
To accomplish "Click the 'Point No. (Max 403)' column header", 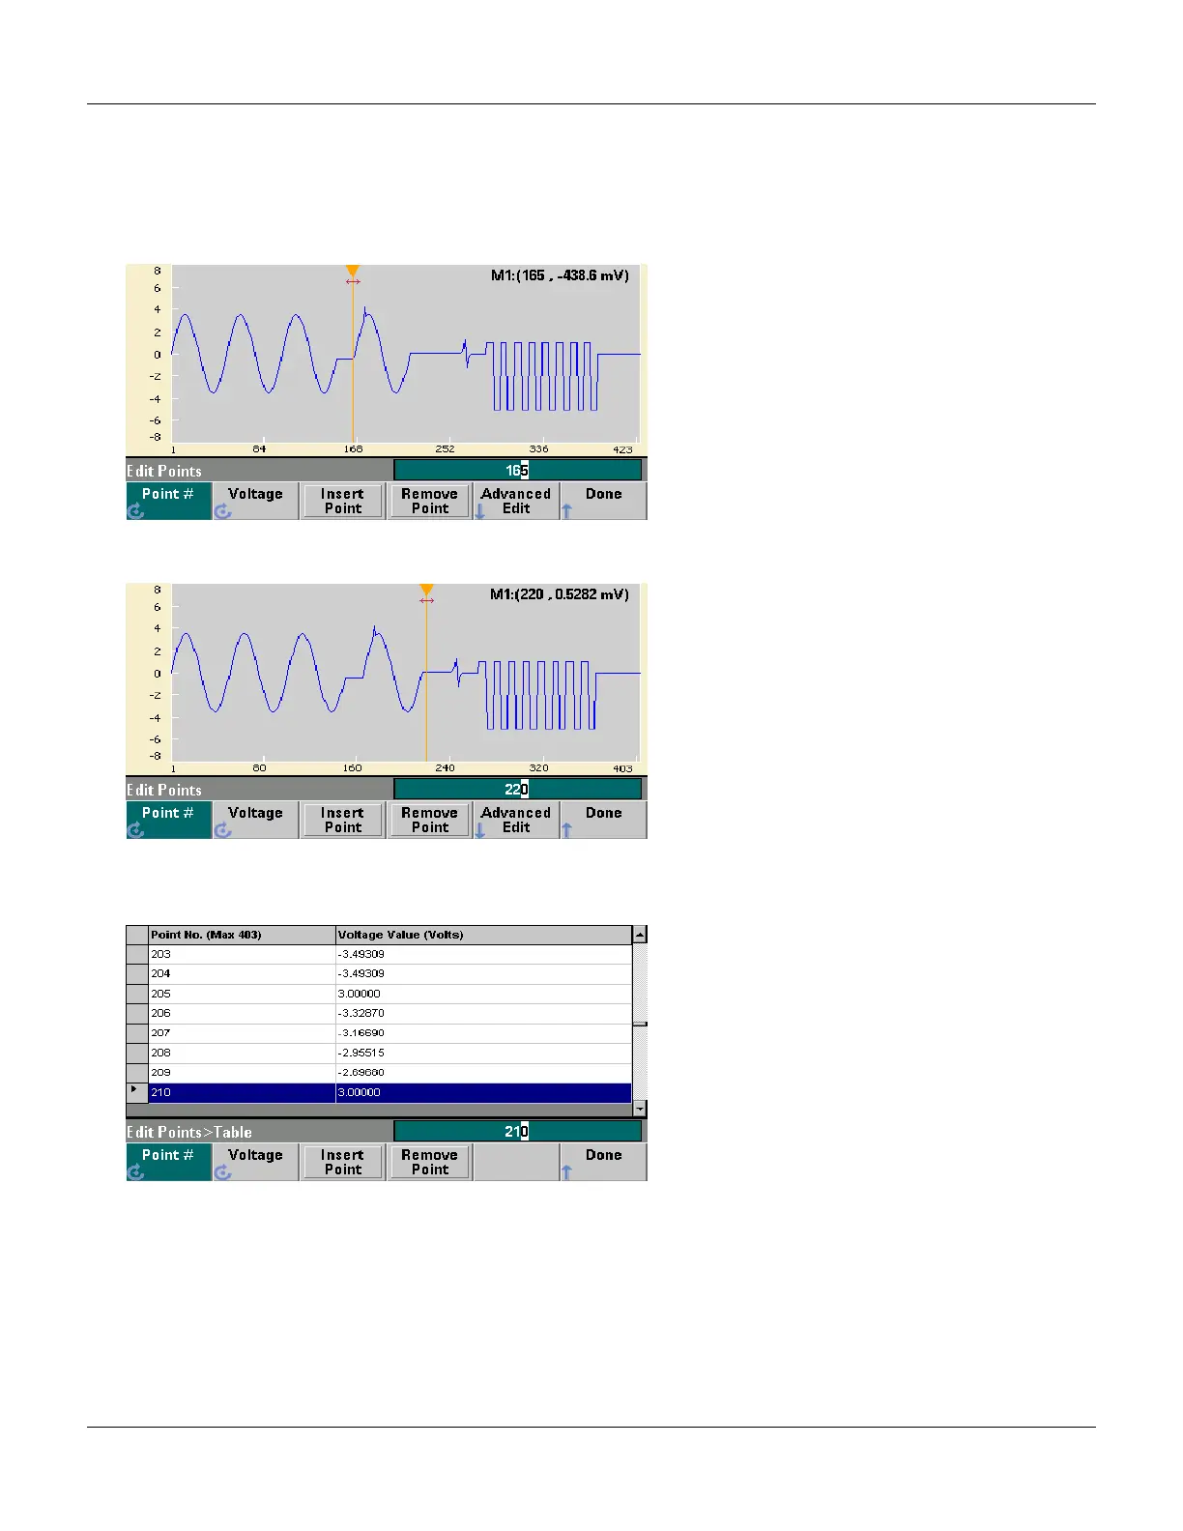I will (x=242, y=935).
